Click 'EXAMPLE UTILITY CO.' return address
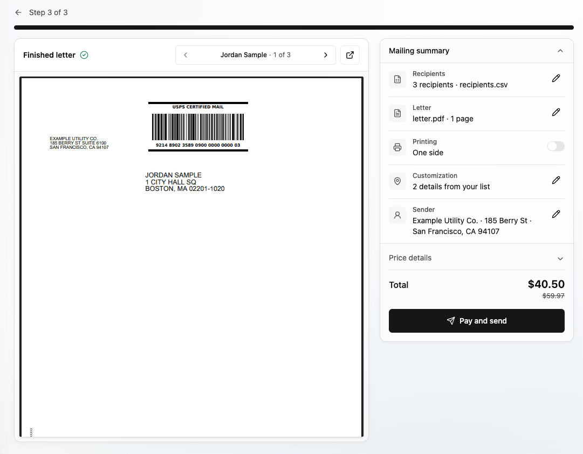 pos(79,143)
